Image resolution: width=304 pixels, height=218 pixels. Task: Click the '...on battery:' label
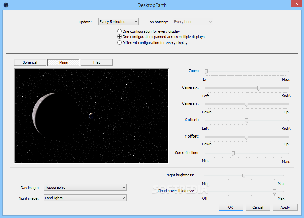point(157,22)
